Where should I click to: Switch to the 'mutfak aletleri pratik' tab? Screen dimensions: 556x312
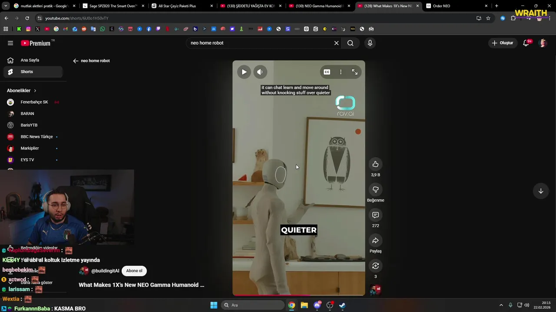pyautogui.click(x=45, y=6)
